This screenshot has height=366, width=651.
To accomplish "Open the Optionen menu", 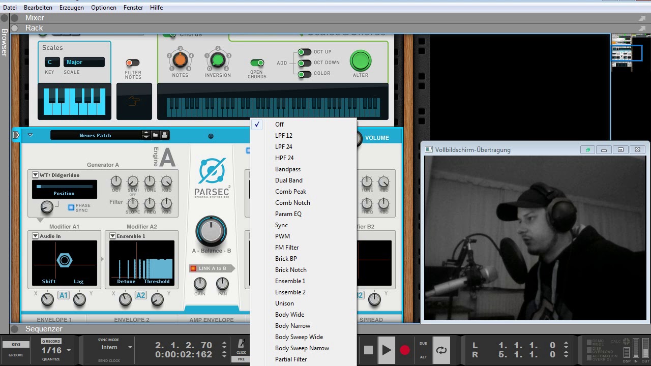I will click(104, 8).
